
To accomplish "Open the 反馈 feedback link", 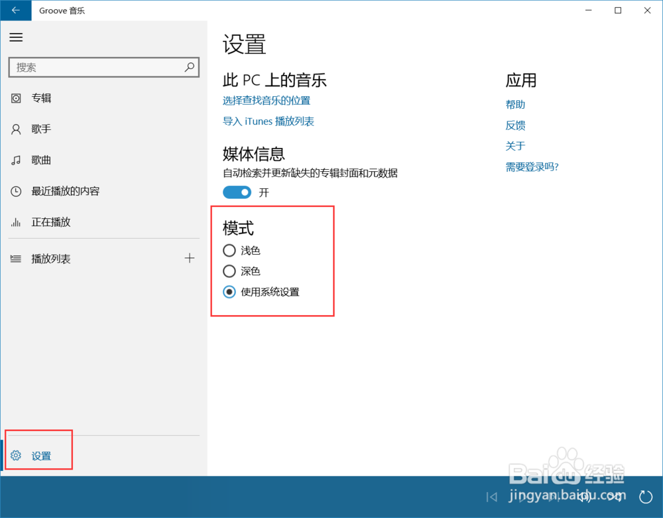I will pos(515,125).
